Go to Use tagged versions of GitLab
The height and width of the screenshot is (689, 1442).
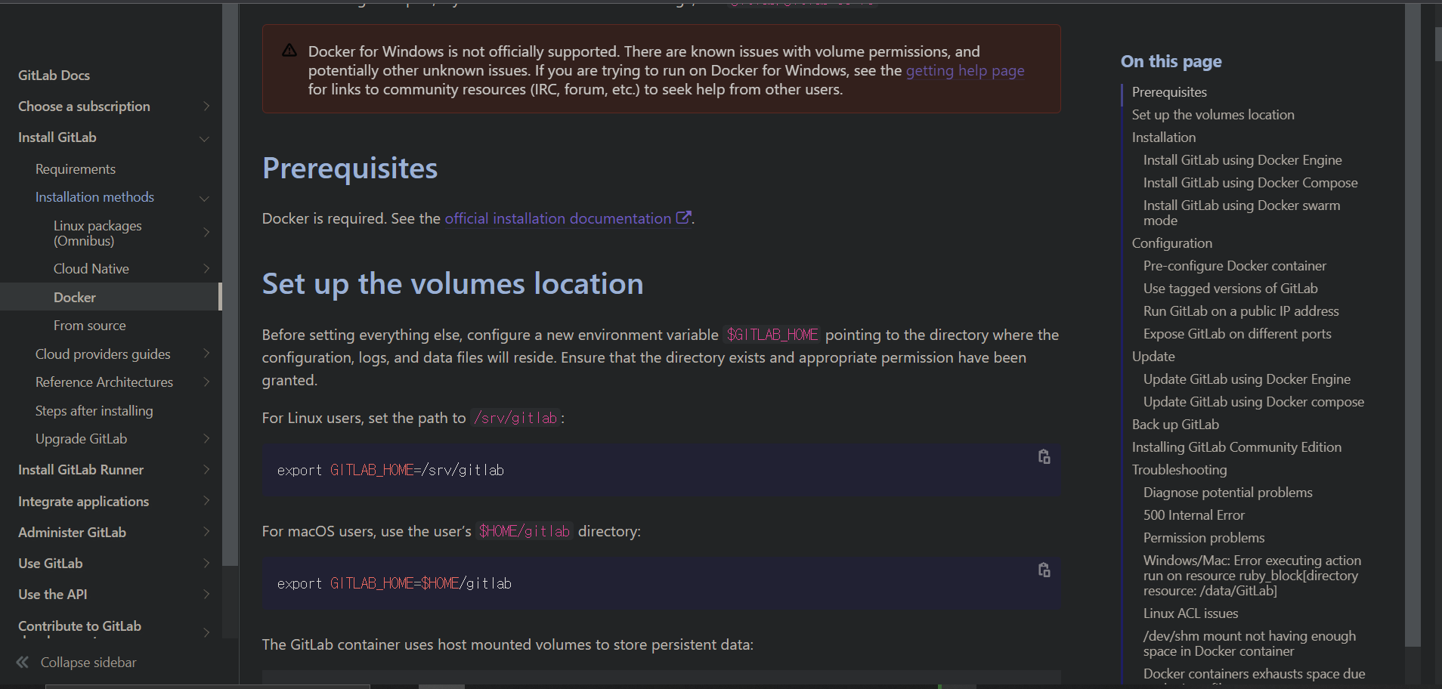[x=1230, y=289]
